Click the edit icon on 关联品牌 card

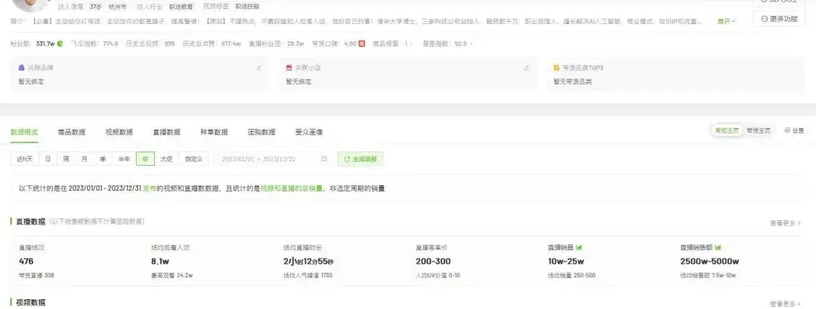pyautogui.click(x=259, y=68)
